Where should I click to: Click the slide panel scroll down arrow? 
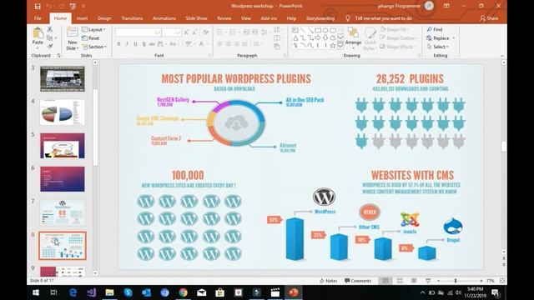(x=95, y=272)
